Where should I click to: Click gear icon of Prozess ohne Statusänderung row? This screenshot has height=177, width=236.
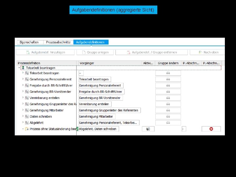tap(27, 129)
